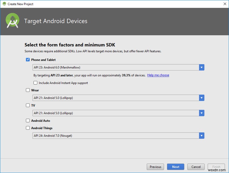The image size is (229, 173).
Task: Tick the Android Auto checkbox
Action: point(28,121)
